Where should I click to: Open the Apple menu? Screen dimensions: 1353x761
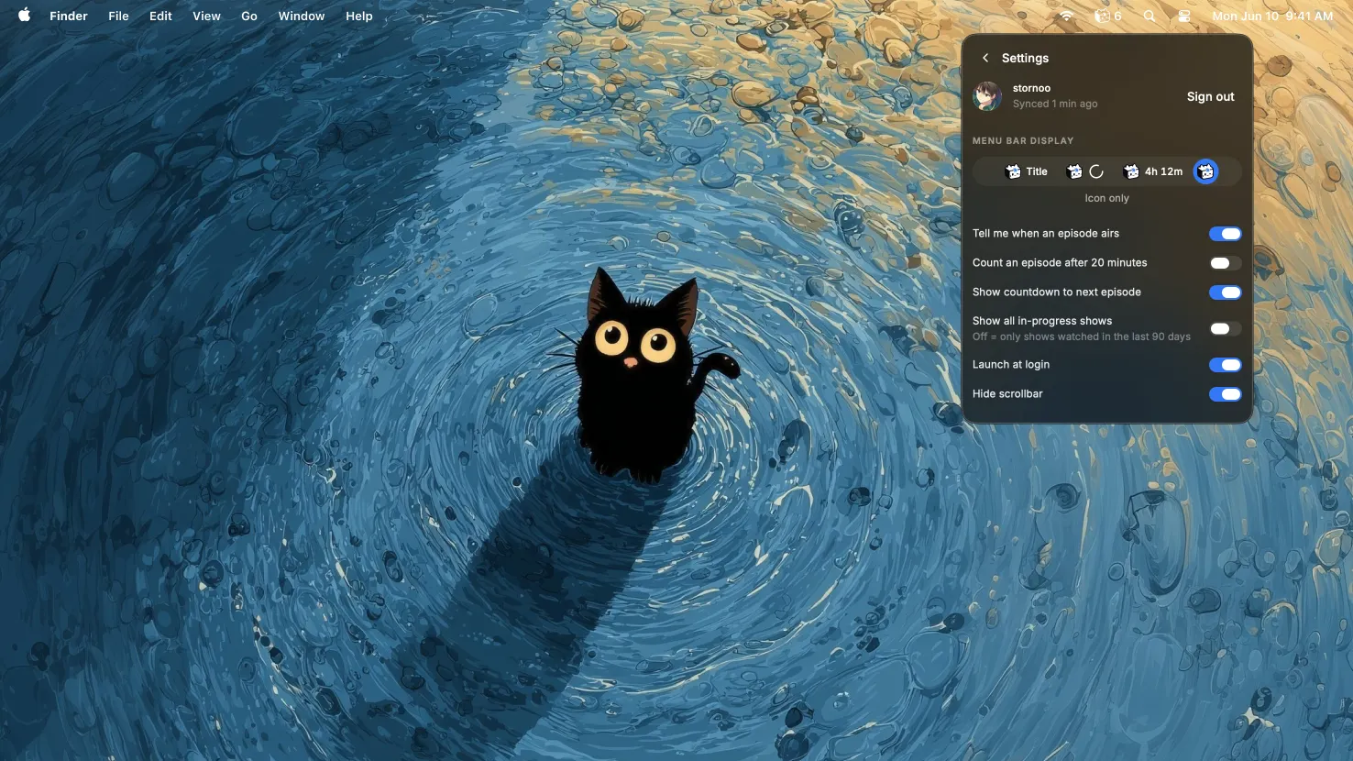(25, 16)
